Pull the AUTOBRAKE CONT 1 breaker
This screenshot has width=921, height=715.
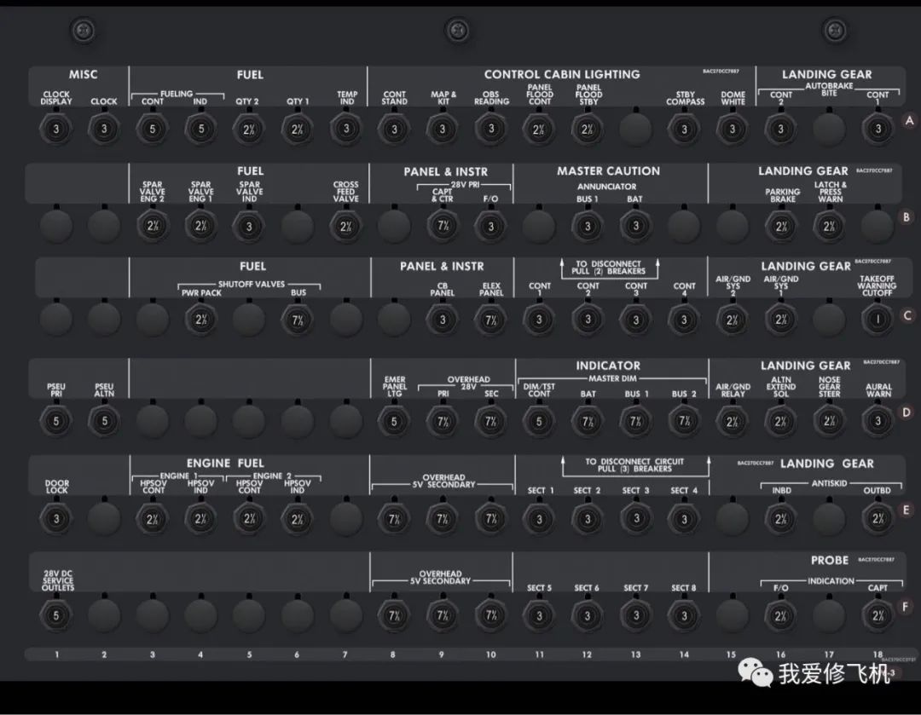(878, 129)
